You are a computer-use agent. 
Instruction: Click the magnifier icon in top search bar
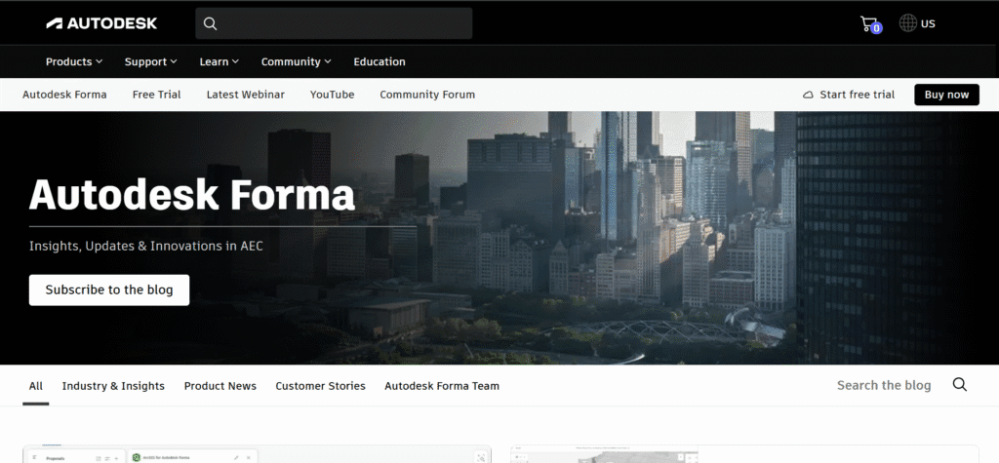(x=210, y=23)
